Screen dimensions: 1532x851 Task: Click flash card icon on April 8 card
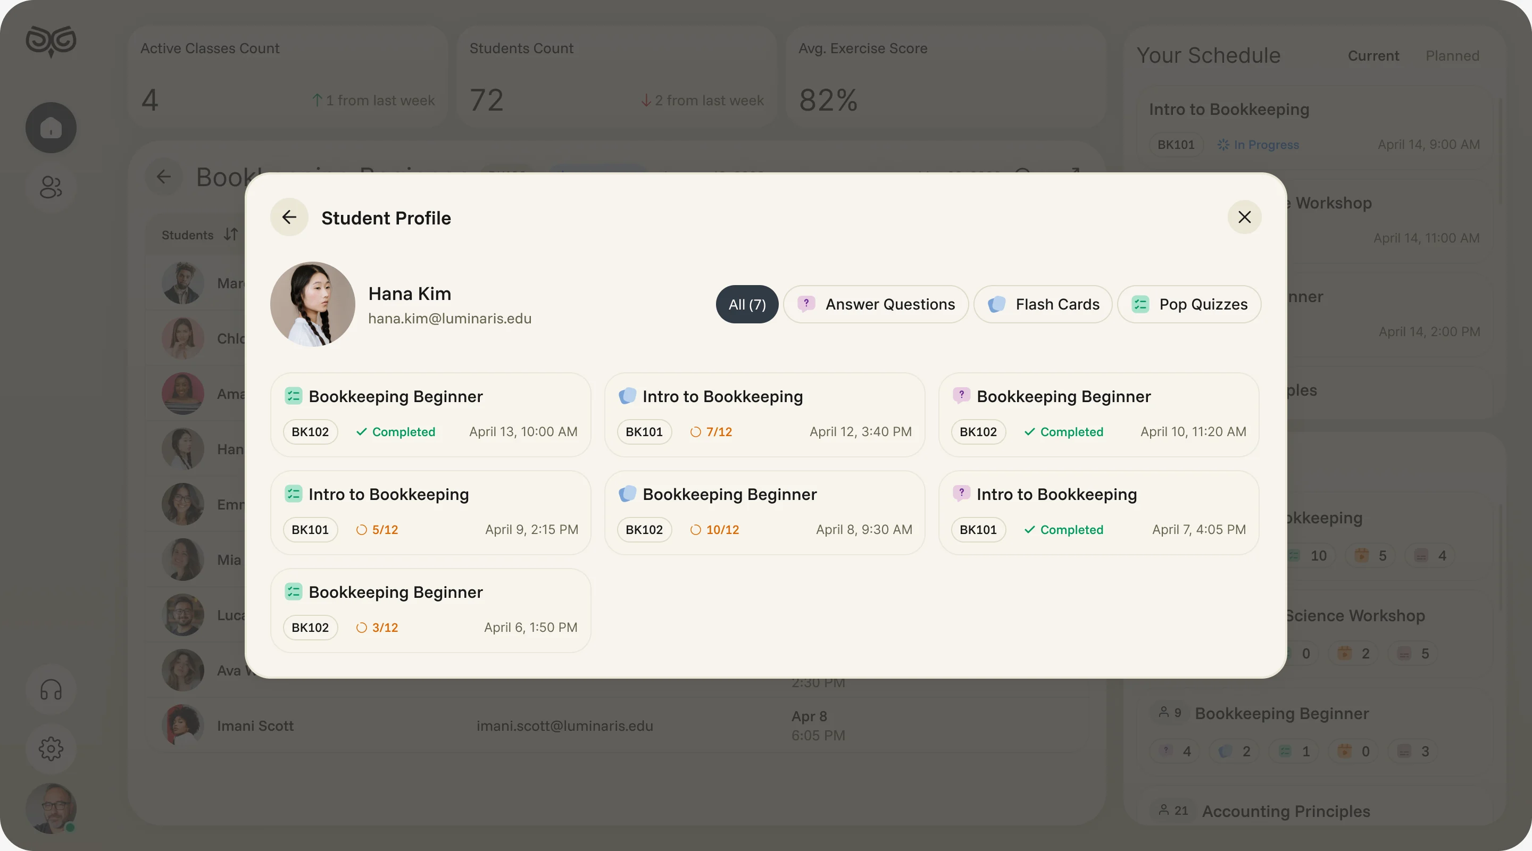coord(628,494)
